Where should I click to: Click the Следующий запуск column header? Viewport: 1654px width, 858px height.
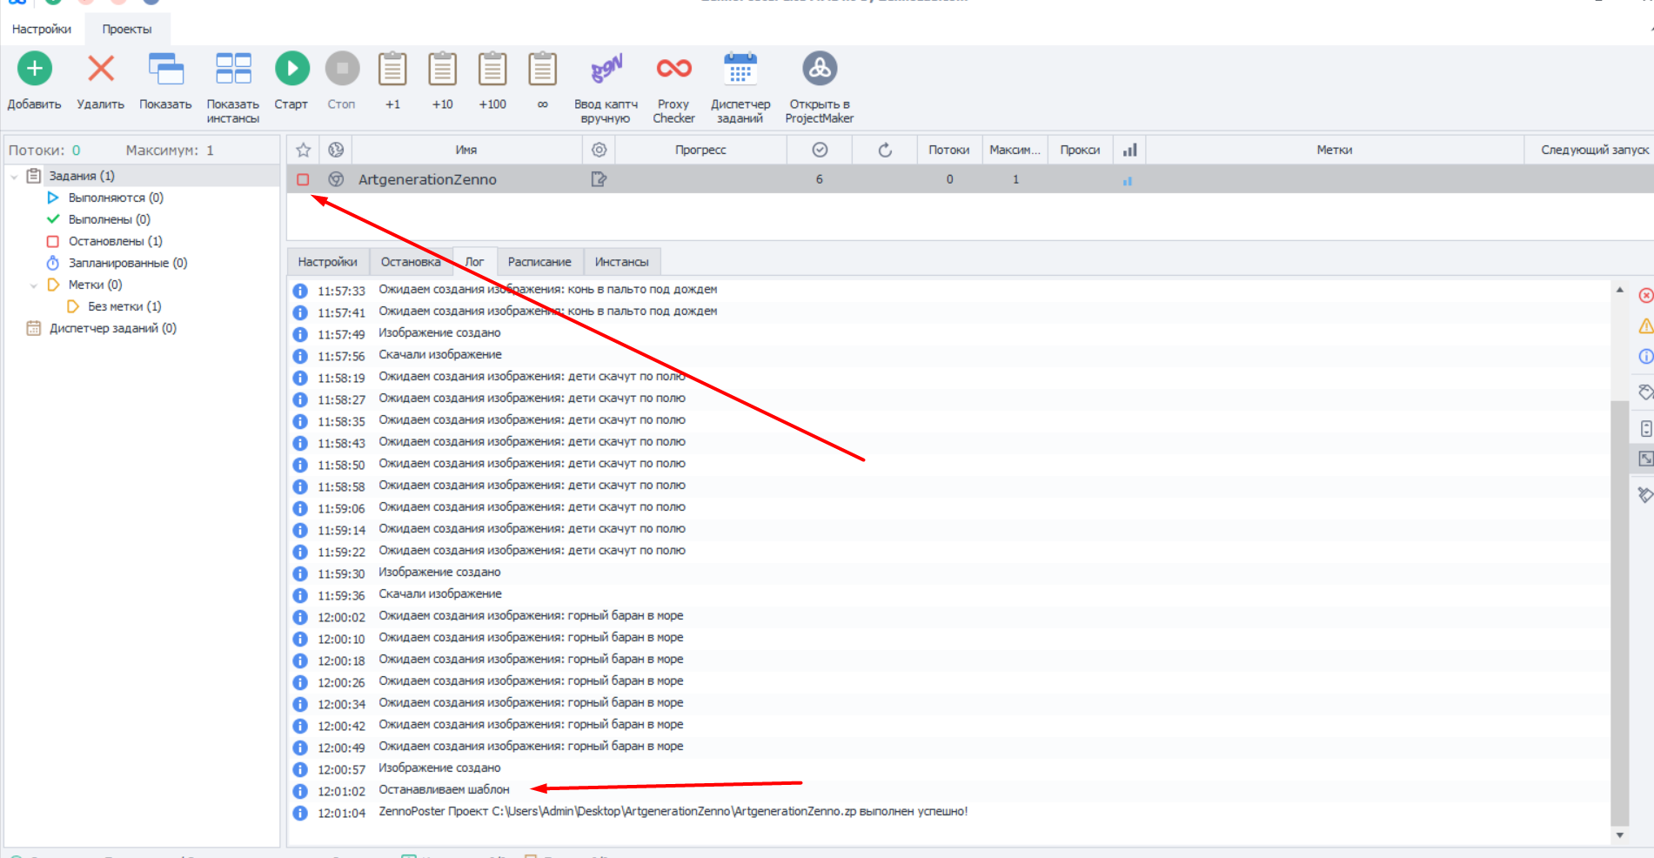[1594, 150]
